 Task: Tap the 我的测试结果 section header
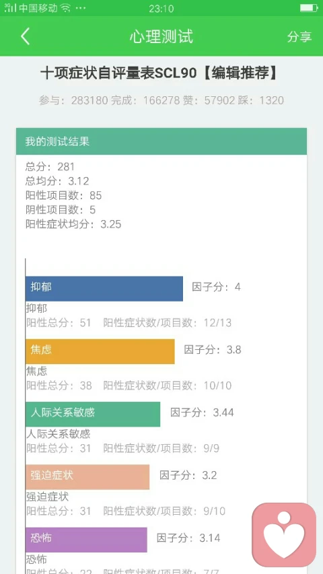coord(161,141)
